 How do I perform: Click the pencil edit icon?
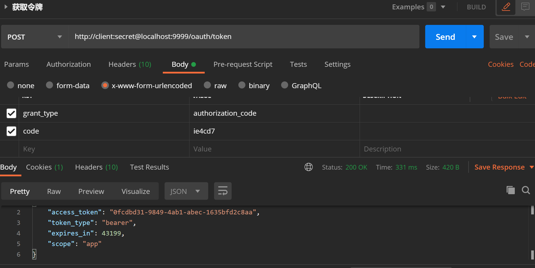(506, 7)
